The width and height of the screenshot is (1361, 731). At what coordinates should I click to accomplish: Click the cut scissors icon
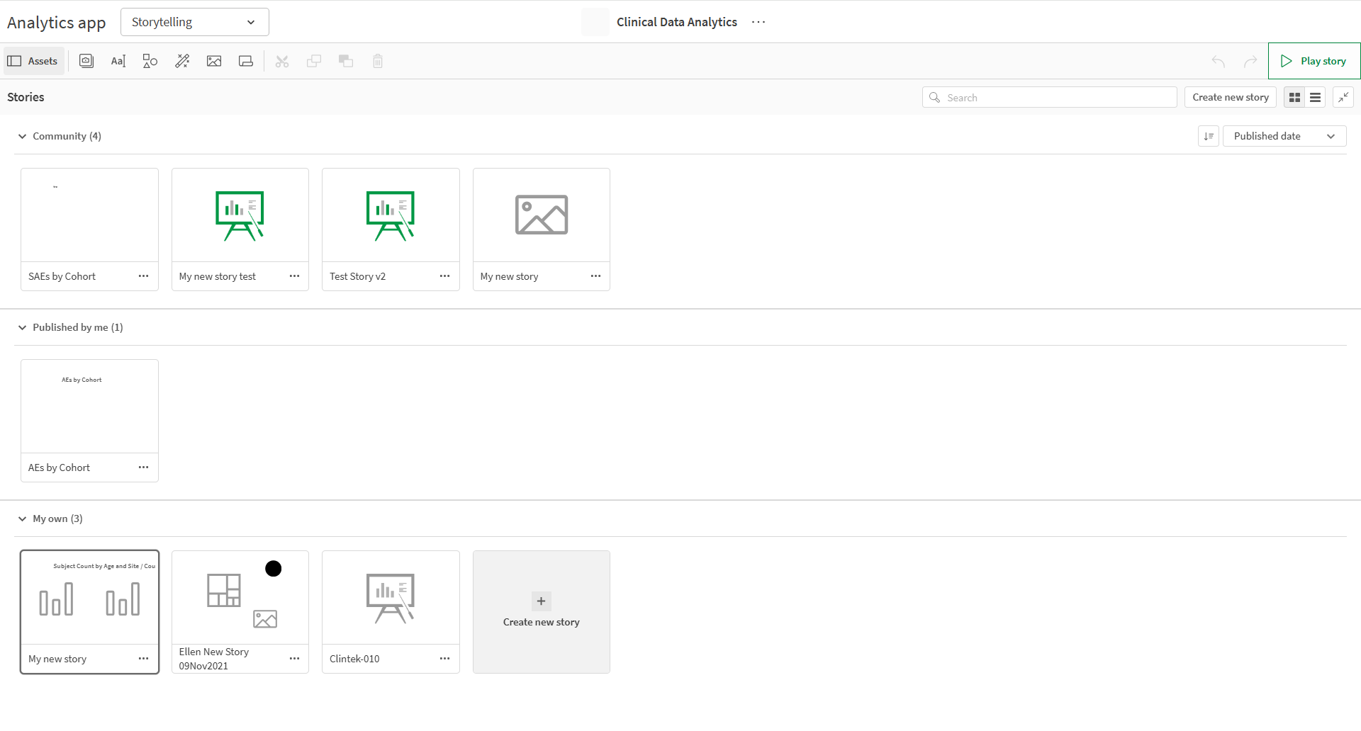(282, 61)
